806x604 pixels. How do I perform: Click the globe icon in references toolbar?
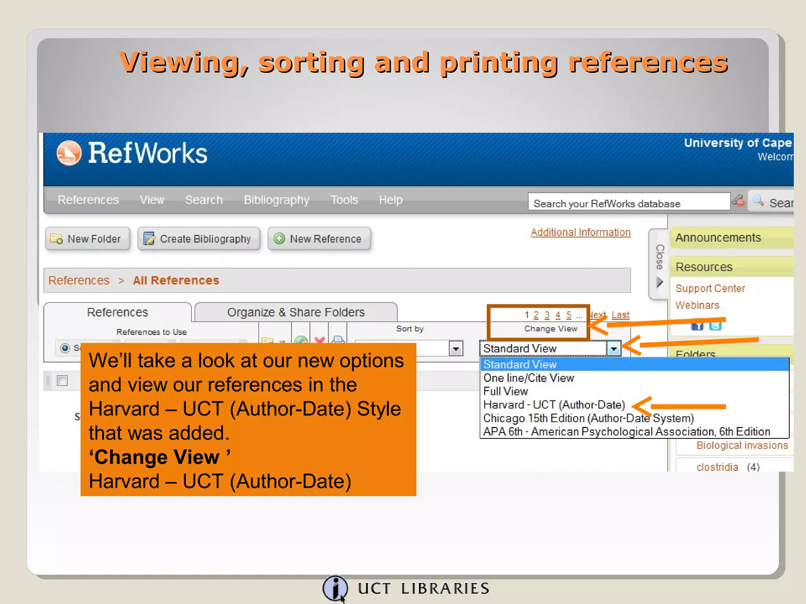(x=301, y=339)
